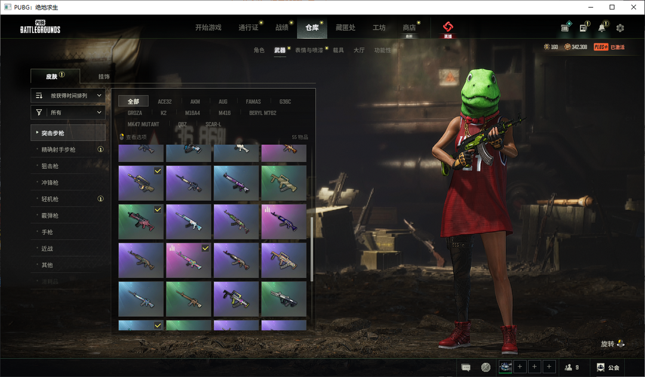The height and width of the screenshot is (377, 645).
Task: Click the funnel filter icon
Action: click(x=39, y=112)
